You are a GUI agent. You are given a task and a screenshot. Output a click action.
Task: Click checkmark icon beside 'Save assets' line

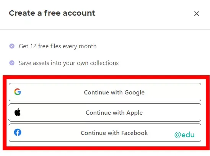pos(12,63)
